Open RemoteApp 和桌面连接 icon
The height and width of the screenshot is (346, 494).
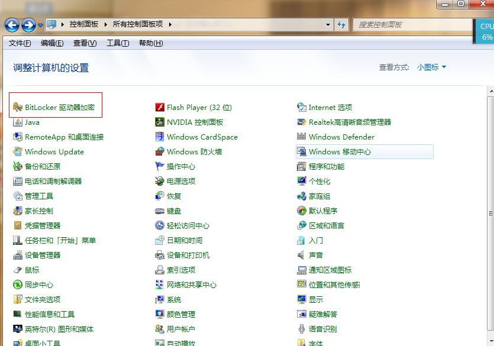pyautogui.click(x=18, y=137)
